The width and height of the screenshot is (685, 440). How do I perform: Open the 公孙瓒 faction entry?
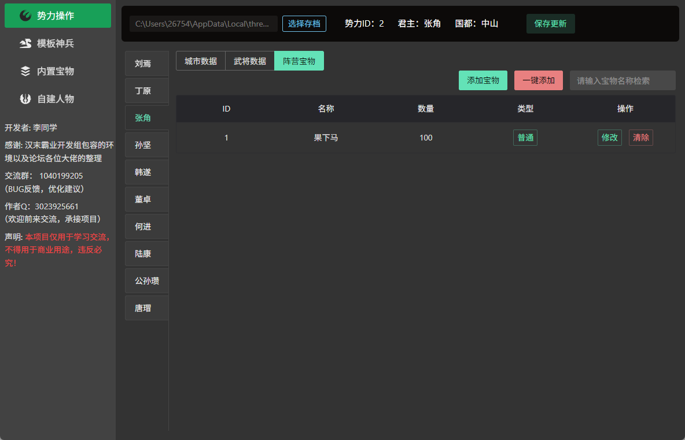[x=147, y=280]
